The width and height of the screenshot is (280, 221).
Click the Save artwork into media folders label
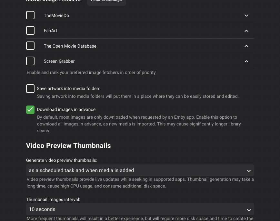pos(68,88)
